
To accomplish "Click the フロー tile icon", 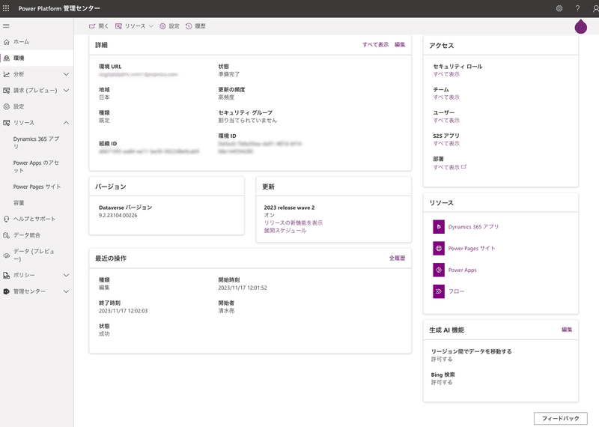I will coord(439,291).
